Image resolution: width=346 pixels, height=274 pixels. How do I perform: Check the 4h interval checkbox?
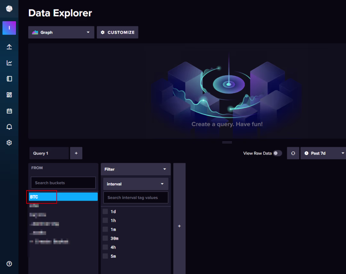point(105,247)
